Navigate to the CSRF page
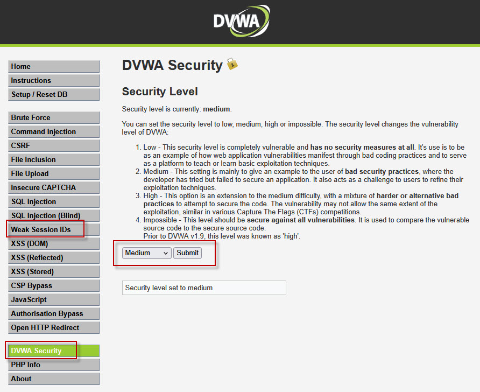 coord(54,145)
